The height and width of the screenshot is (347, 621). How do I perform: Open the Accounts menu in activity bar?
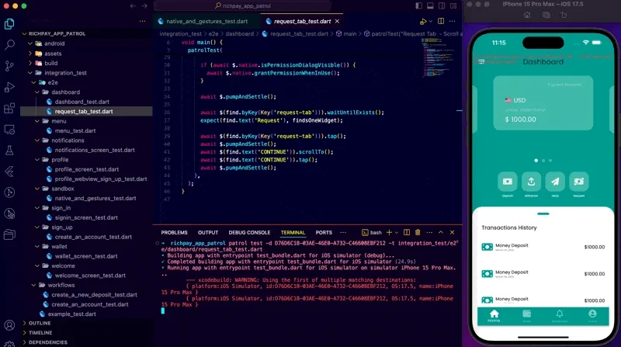click(9, 325)
